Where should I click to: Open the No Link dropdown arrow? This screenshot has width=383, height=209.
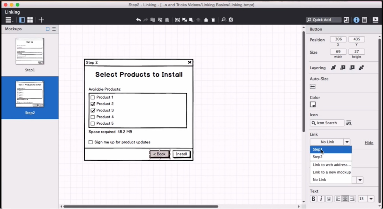coord(347,142)
